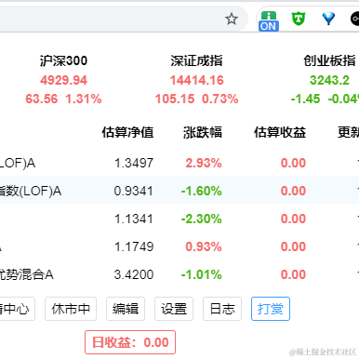
Task: Open the green ON extension icon
Action: (x=269, y=21)
